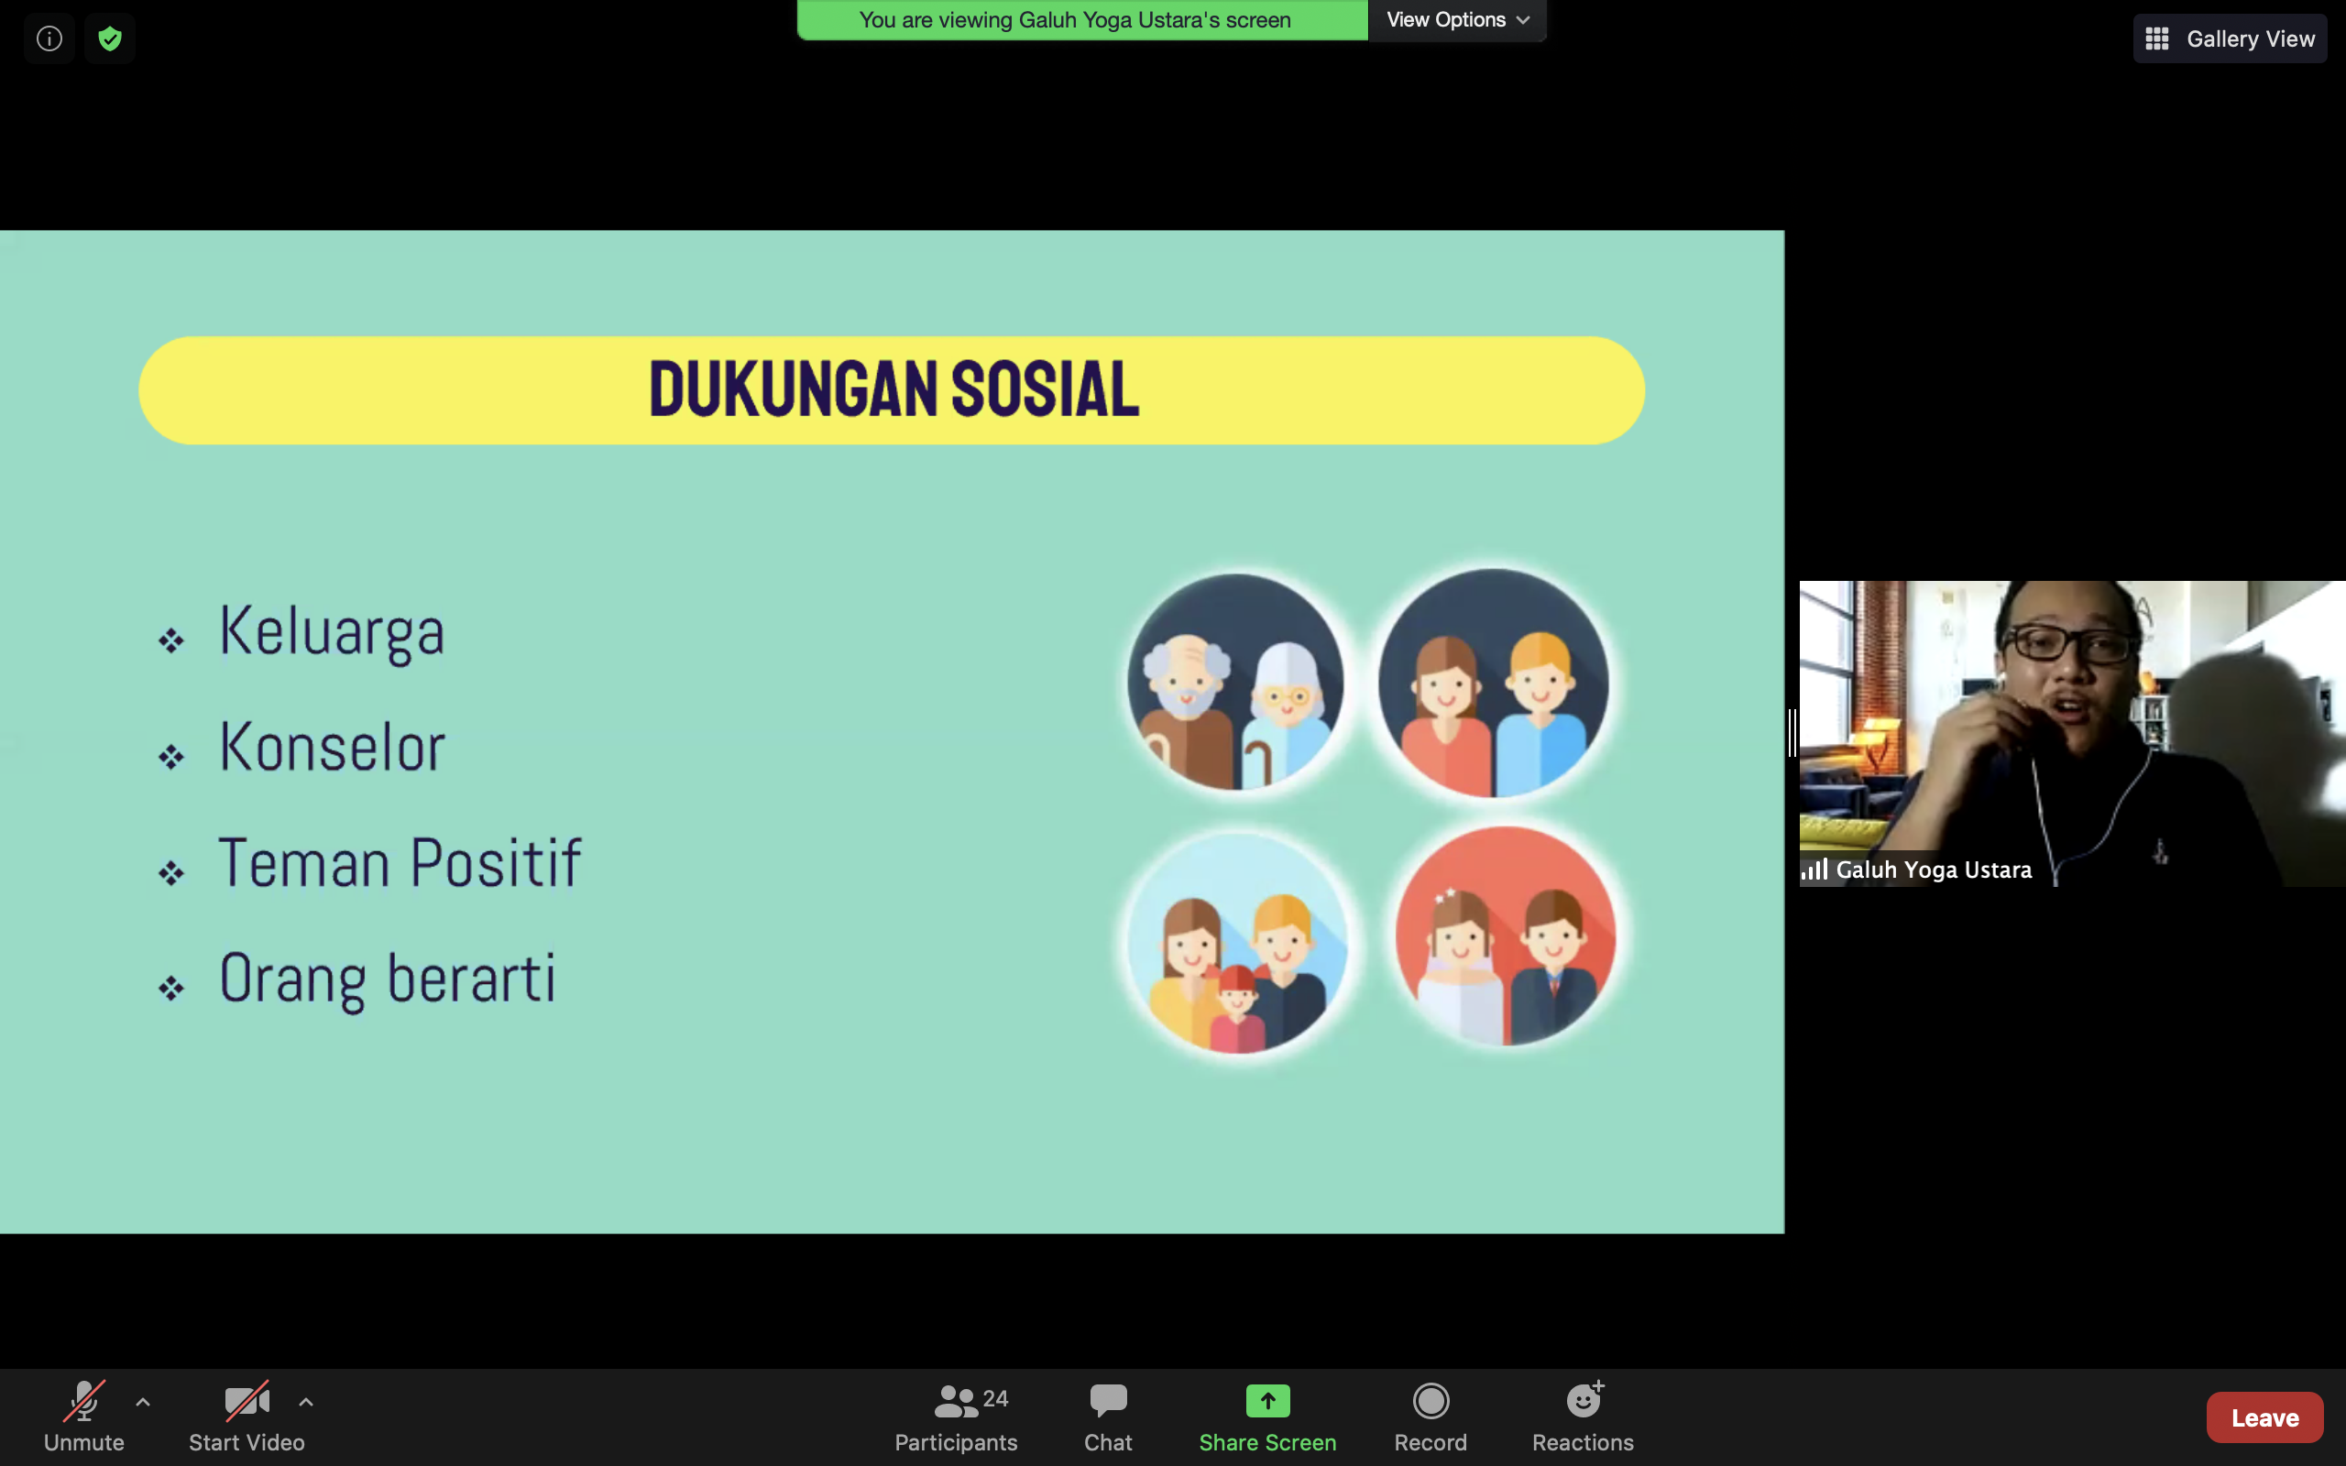Image resolution: width=2346 pixels, height=1466 pixels.
Task: Open the View Options dropdown
Action: [x=1456, y=20]
